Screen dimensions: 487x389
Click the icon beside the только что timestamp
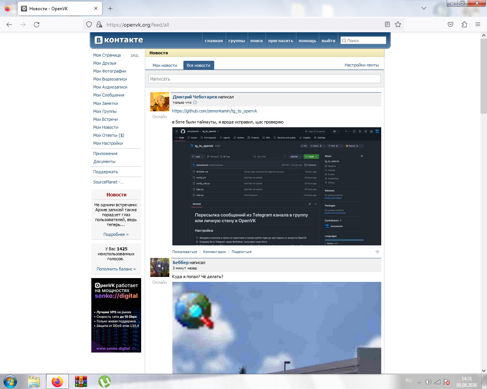pos(195,103)
